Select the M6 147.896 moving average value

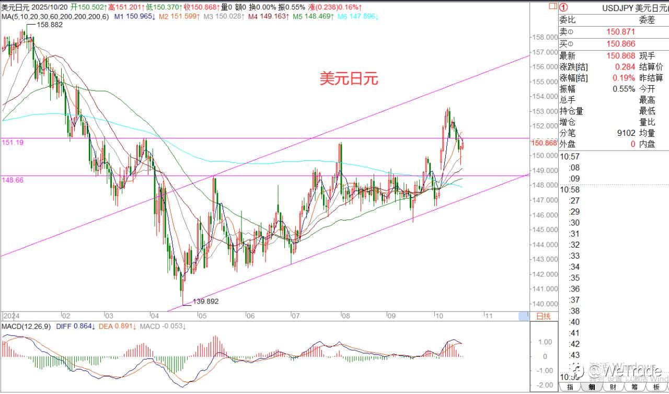pos(358,17)
